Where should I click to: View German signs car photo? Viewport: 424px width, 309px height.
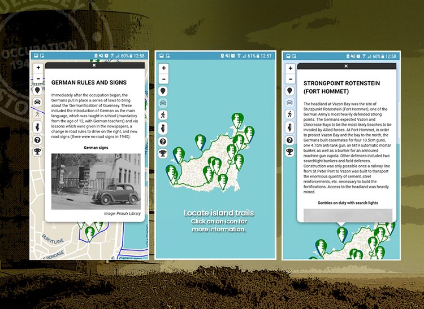tap(96, 182)
